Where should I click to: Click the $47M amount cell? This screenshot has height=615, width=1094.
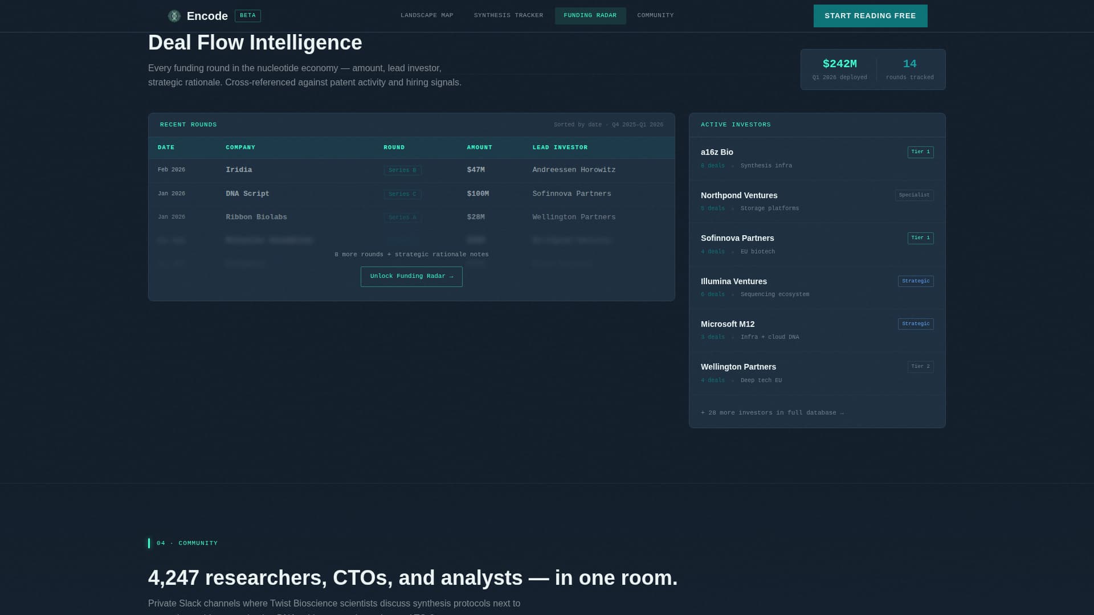(x=476, y=170)
